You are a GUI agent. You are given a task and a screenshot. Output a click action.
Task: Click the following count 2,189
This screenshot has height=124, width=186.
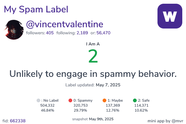tap(82, 33)
